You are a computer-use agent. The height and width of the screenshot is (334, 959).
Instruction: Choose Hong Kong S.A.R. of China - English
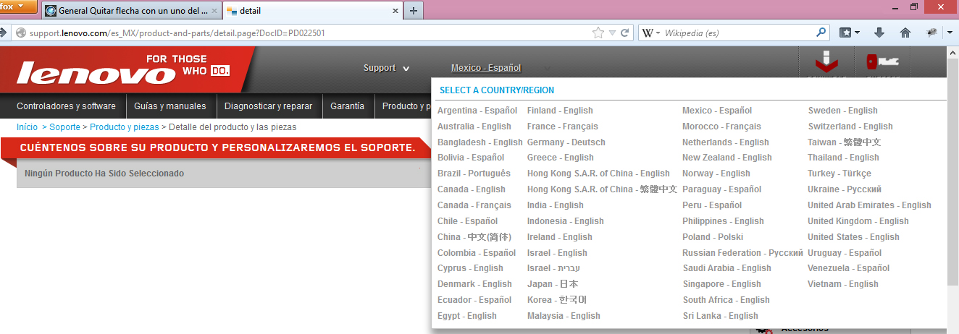pyautogui.click(x=598, y=174)
